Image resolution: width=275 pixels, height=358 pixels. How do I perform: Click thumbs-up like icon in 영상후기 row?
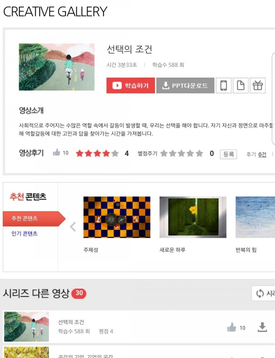pos(57,152)
